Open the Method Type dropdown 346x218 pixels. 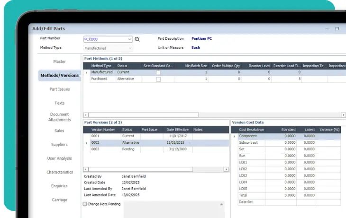point(130,48)
